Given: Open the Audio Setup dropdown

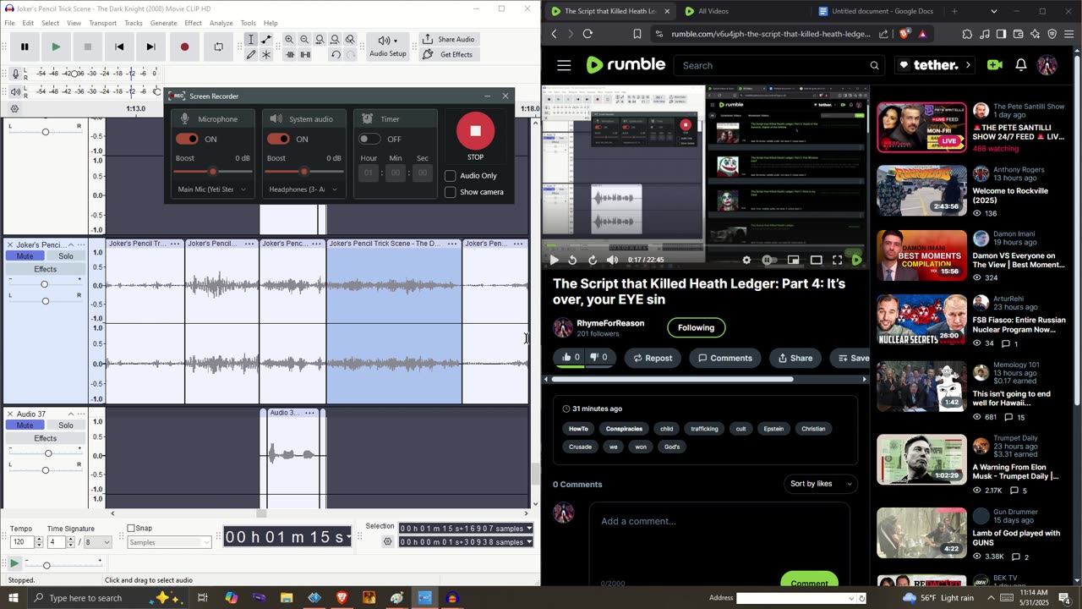Looking at the screenshot, I should (x=388, y=46).
